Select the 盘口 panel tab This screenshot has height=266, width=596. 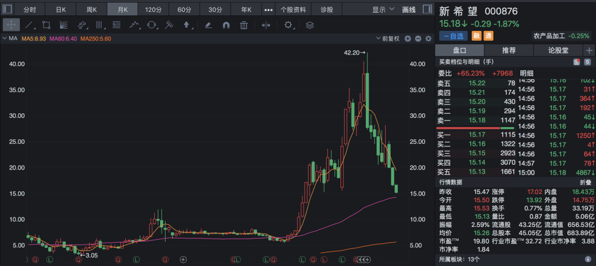point(460,50)
